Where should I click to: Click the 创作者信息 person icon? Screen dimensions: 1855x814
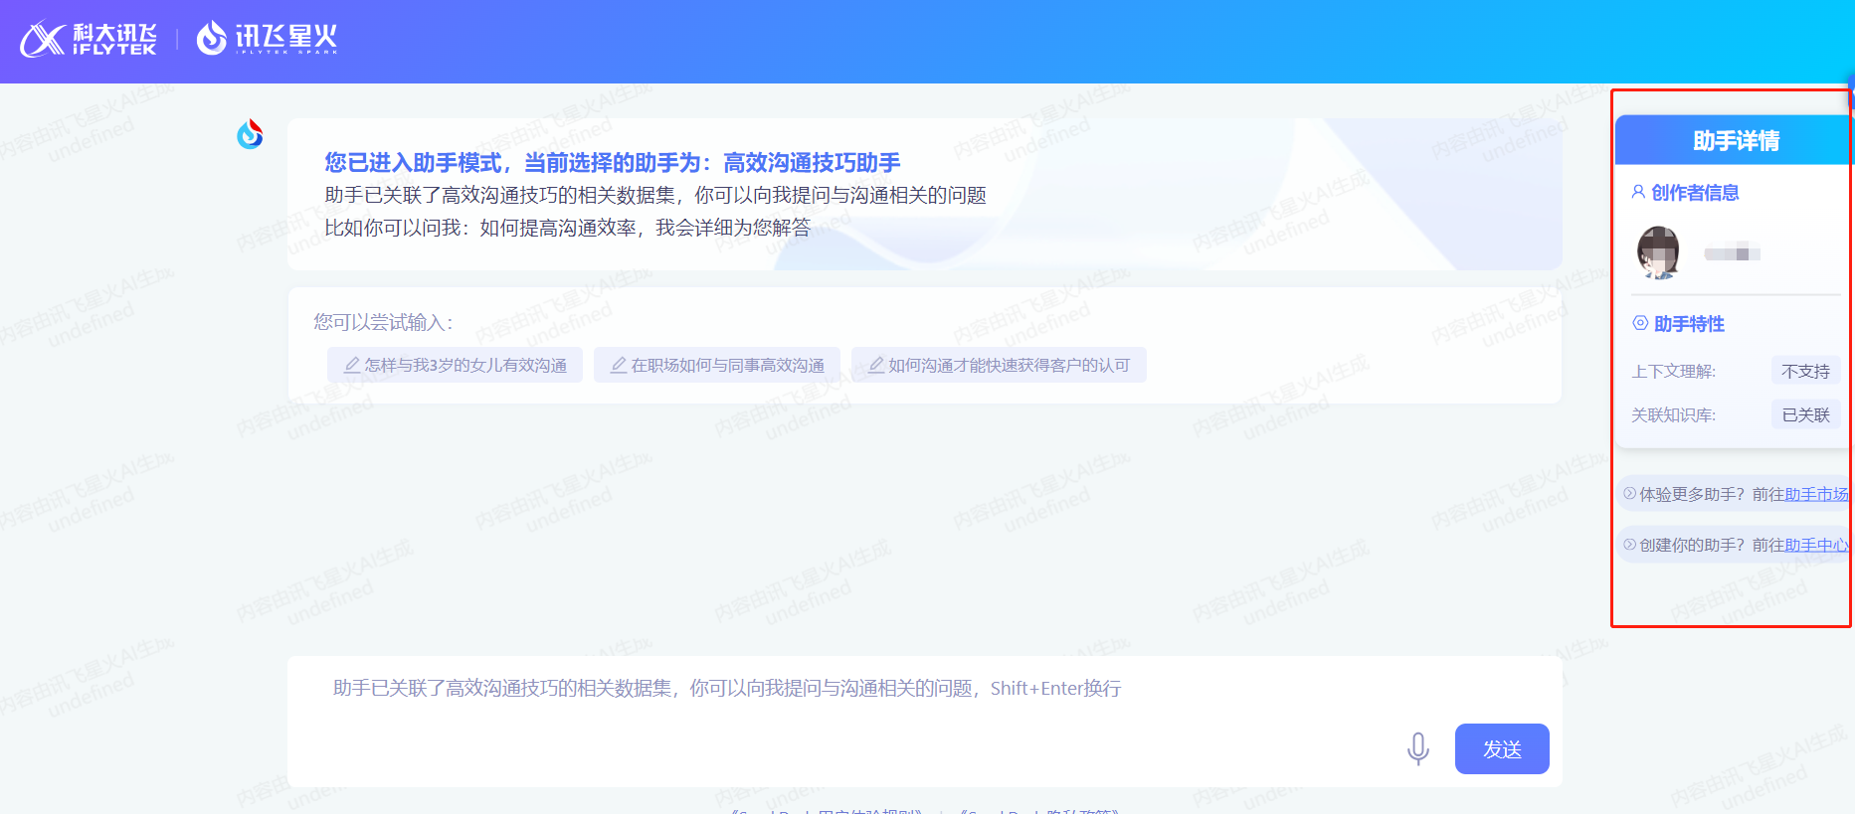click(x=1638, y=192)
